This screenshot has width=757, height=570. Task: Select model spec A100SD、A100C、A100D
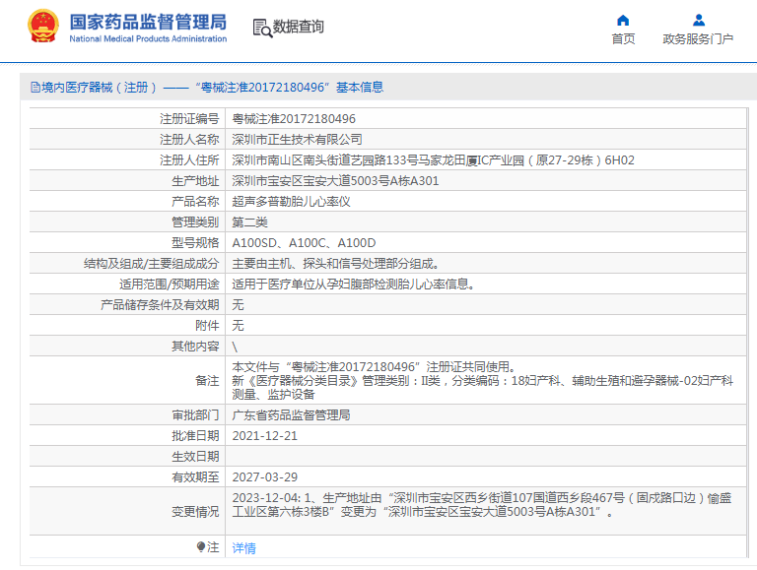coord(304,243)
